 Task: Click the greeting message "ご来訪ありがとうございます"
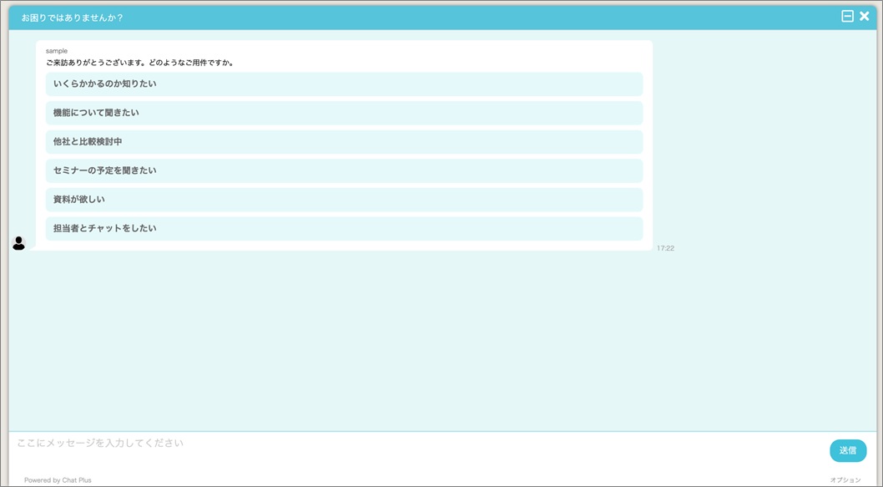coord(139,63)
